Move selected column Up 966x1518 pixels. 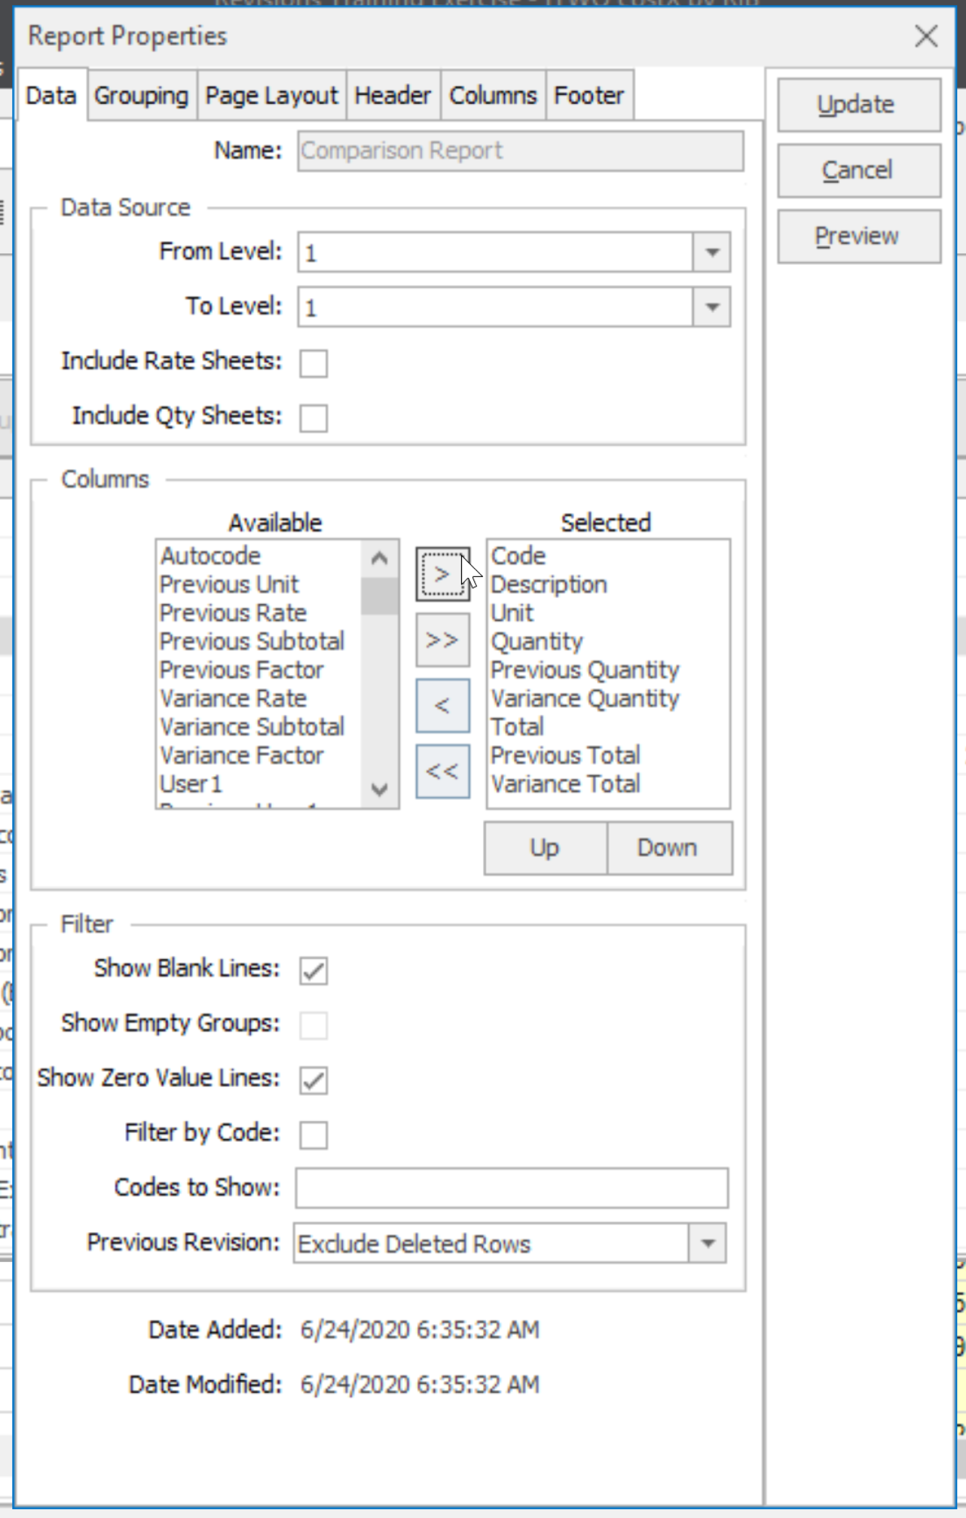coord(546,848)
